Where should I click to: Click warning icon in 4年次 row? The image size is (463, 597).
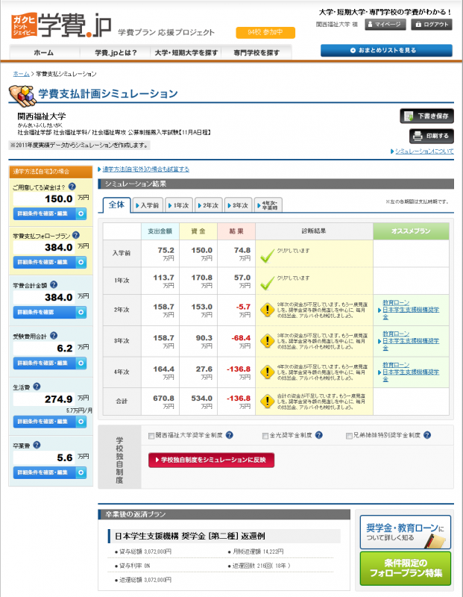[x=268, y=372]
